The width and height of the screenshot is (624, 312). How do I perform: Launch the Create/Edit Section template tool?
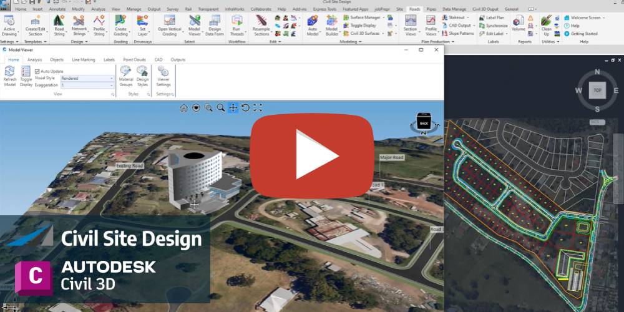[x=35, y=26]
